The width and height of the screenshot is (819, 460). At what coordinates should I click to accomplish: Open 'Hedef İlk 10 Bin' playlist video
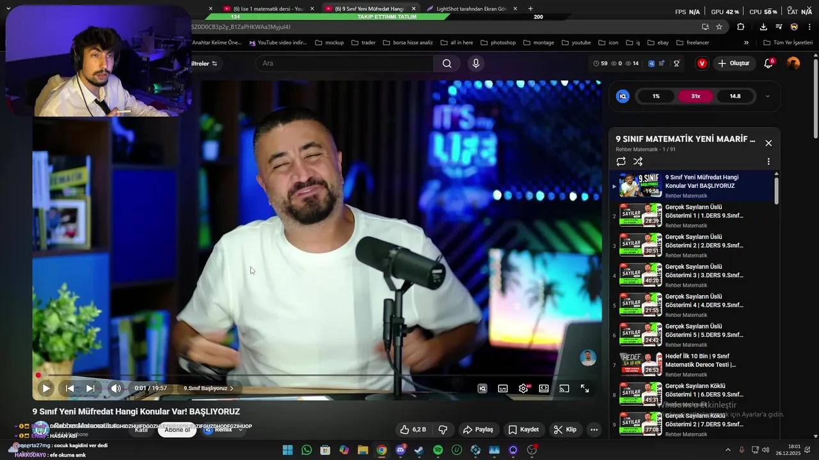pos(694,365)
